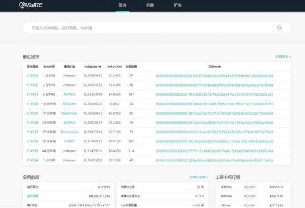Open block height 514558
Image resolution: width=305 pixels, height=208 pixels.
(x=32, y=123)
